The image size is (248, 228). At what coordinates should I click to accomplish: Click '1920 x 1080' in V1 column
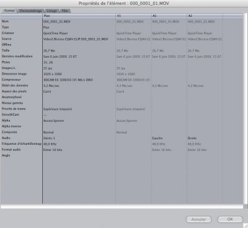(126, 74)
